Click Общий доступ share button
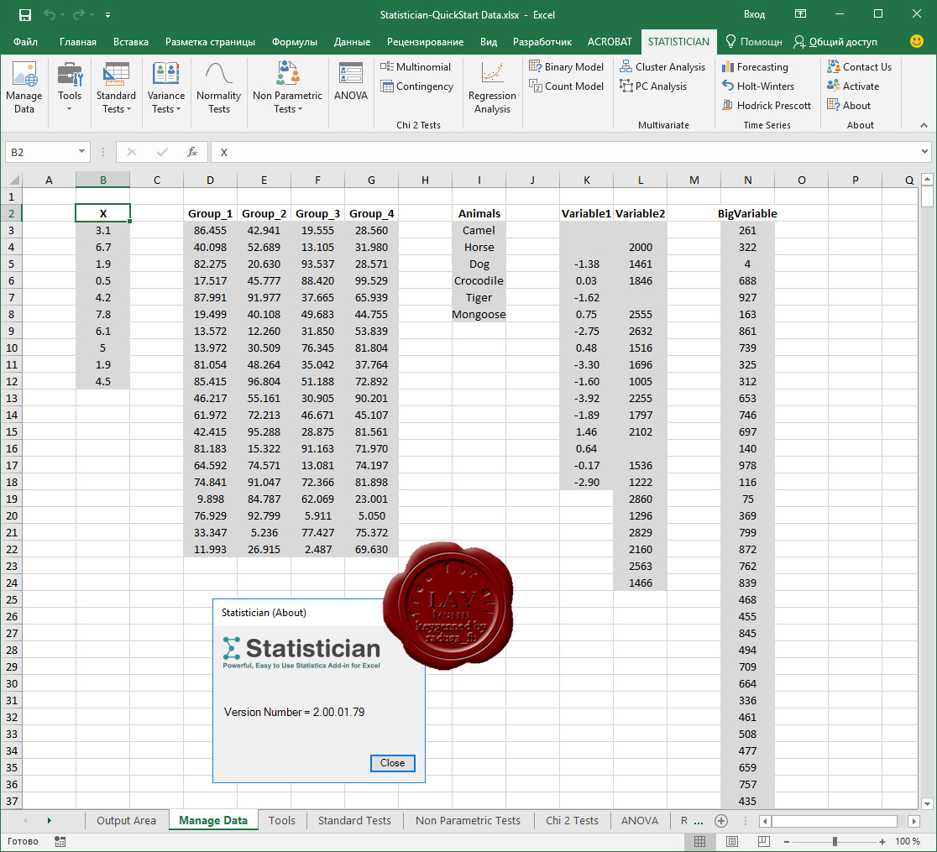 835,42
